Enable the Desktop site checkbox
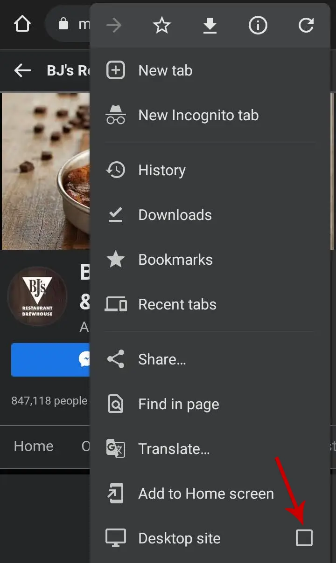Screen dimensions: 336x563 [304, 538]
